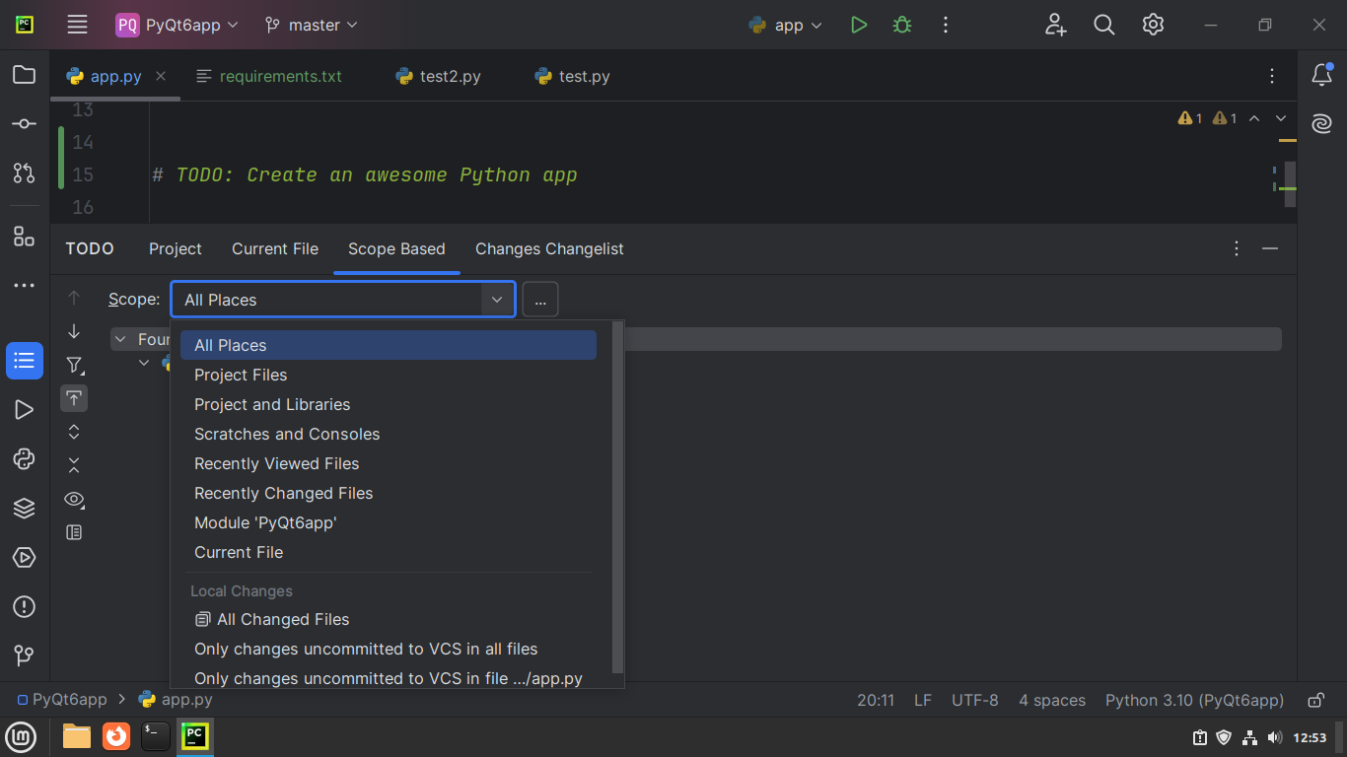This screenshot has height=757, width=1347.
Task: Switch to test2.py editor tab
Action: (x=438, y=76)
